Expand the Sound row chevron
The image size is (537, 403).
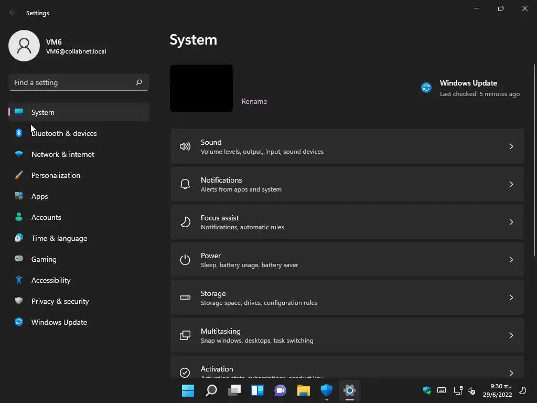511,146
